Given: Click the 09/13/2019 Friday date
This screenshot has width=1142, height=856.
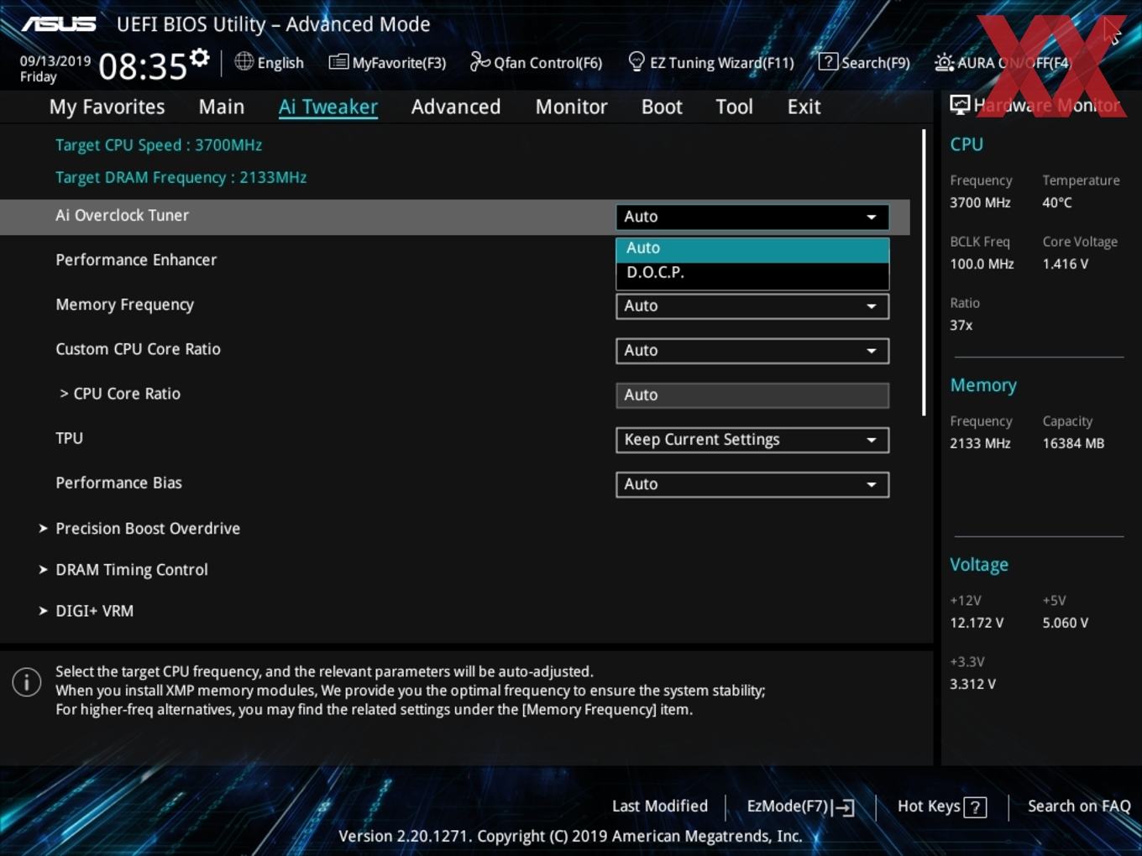Looking at the screenshot, I should (x=55, y=69).
